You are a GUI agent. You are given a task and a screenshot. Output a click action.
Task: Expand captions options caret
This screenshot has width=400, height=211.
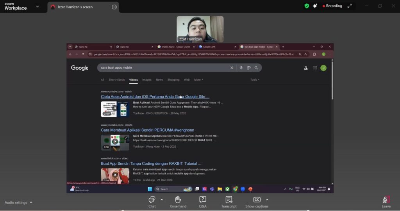click(x=267, y=200)
